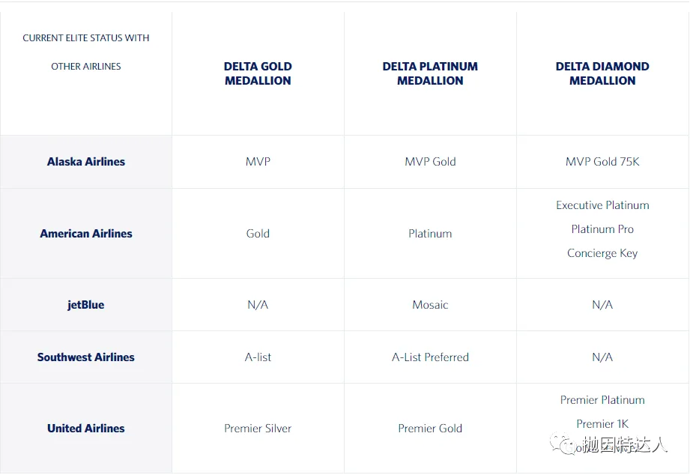The height and width of the screenshot is (475, 690).
Task: Select the Delta Gold Medallion column header
Action: pyautogui.click(x=258, y=73)
